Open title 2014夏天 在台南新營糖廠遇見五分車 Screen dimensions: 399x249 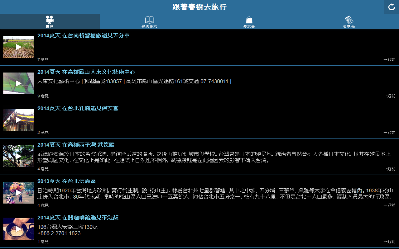pos(84,35)
